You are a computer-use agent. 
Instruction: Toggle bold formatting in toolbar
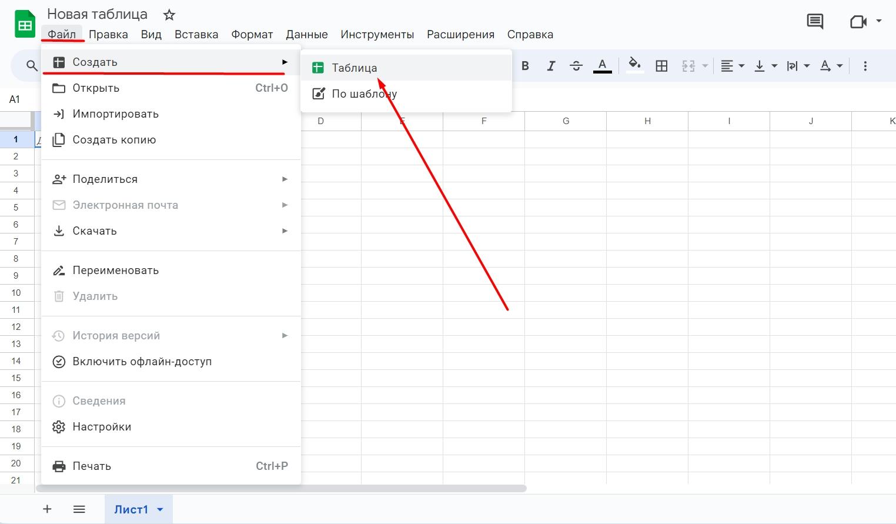pyautogui.click(x=525, y=66)
